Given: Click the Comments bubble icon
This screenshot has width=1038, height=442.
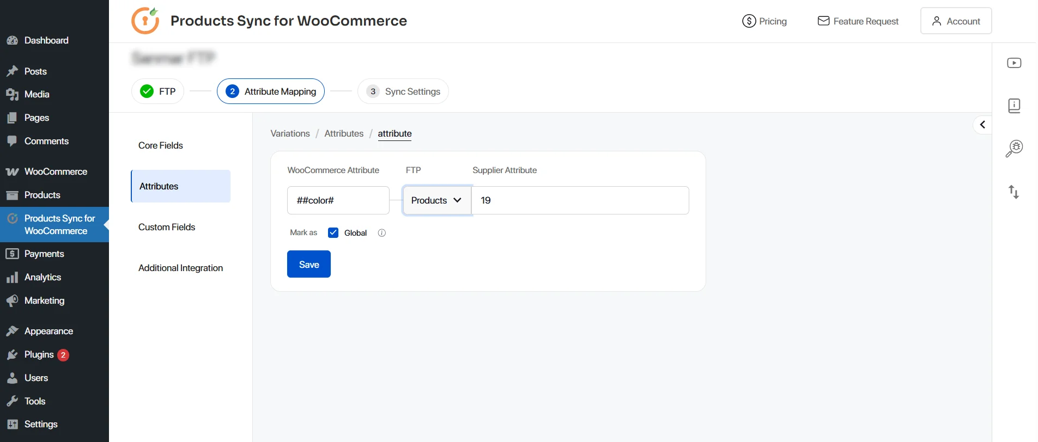Looking at the screenshot, I should (x=12, y=141).
